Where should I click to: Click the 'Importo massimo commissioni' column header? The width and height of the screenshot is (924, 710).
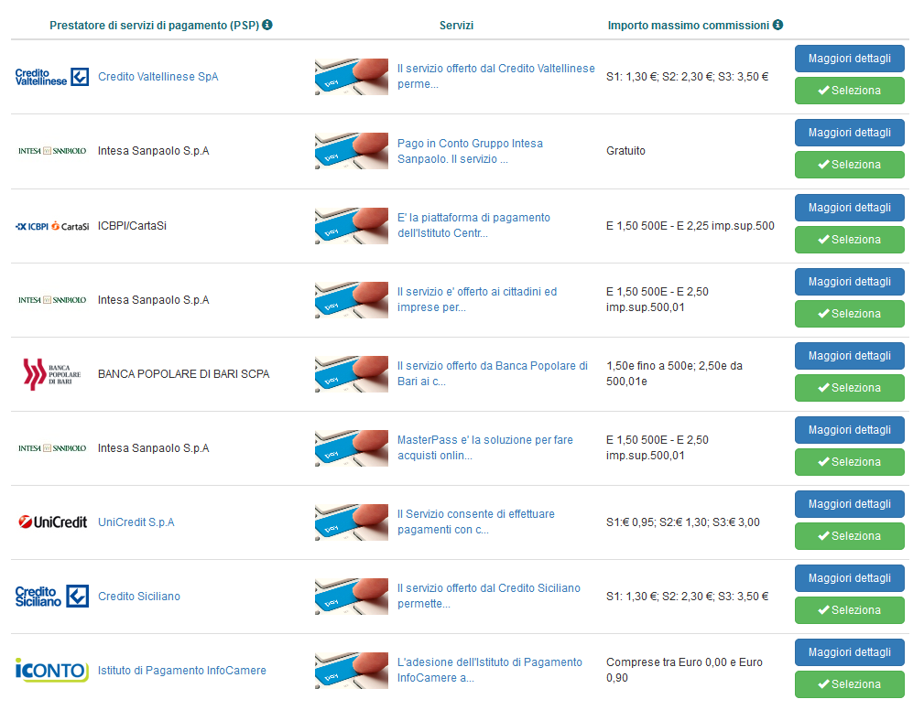[689, 26]
